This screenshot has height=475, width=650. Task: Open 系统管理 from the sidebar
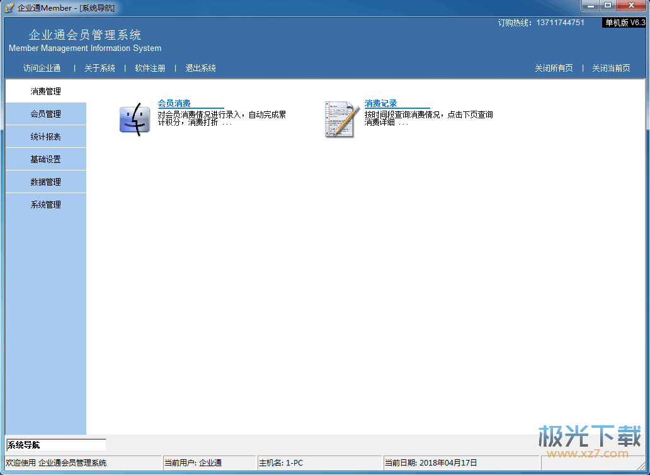(45, 204)
